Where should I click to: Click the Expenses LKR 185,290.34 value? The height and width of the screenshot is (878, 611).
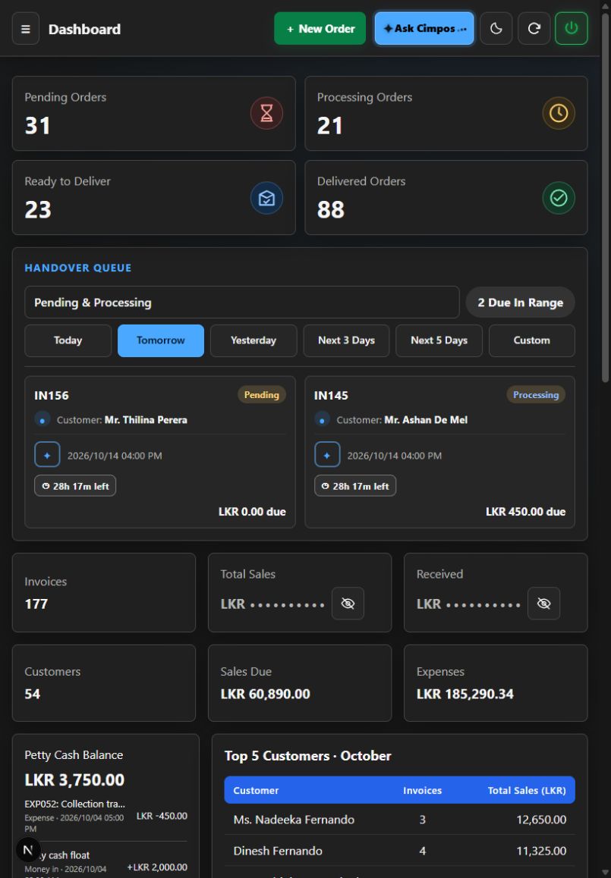465,695
